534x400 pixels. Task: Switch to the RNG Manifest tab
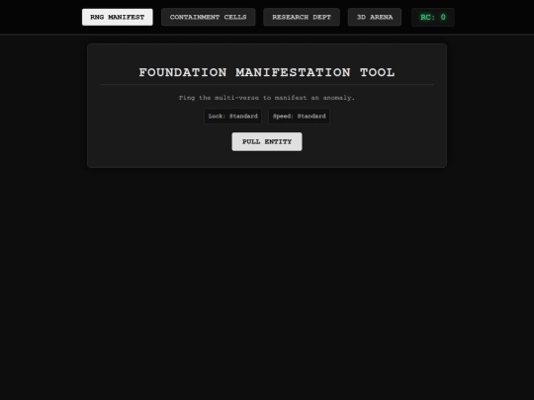click(117, 17)
